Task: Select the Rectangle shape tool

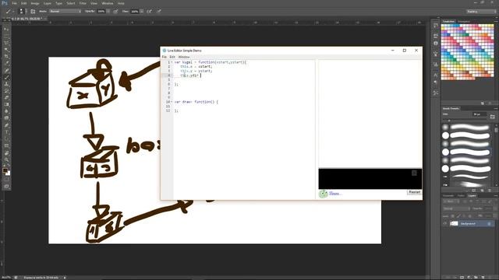Action: coord(6,146)
